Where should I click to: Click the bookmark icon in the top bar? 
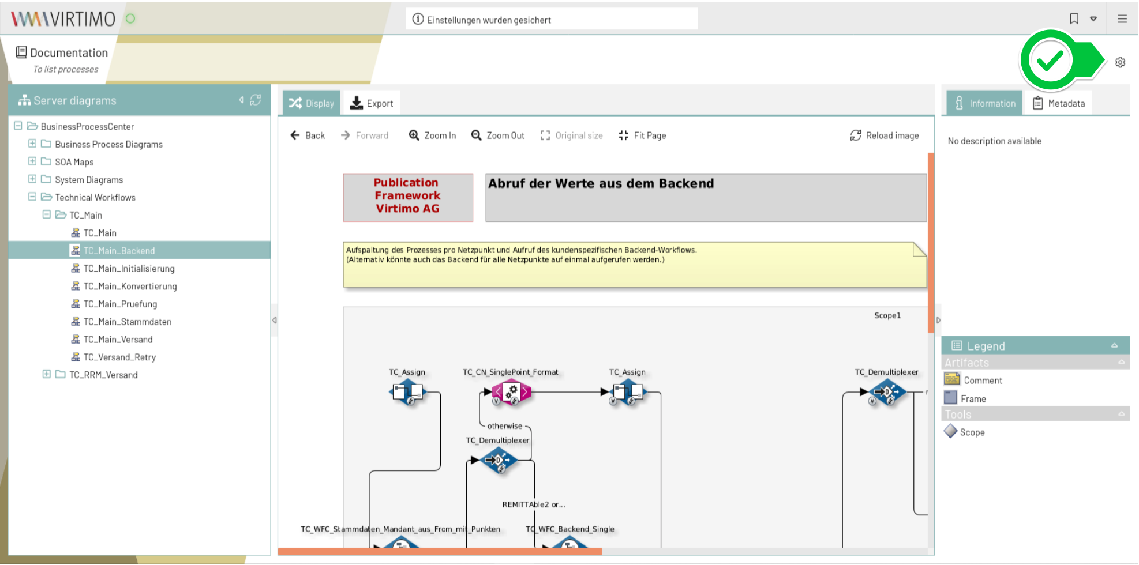pyautogui.click(x=1073, y=18)
